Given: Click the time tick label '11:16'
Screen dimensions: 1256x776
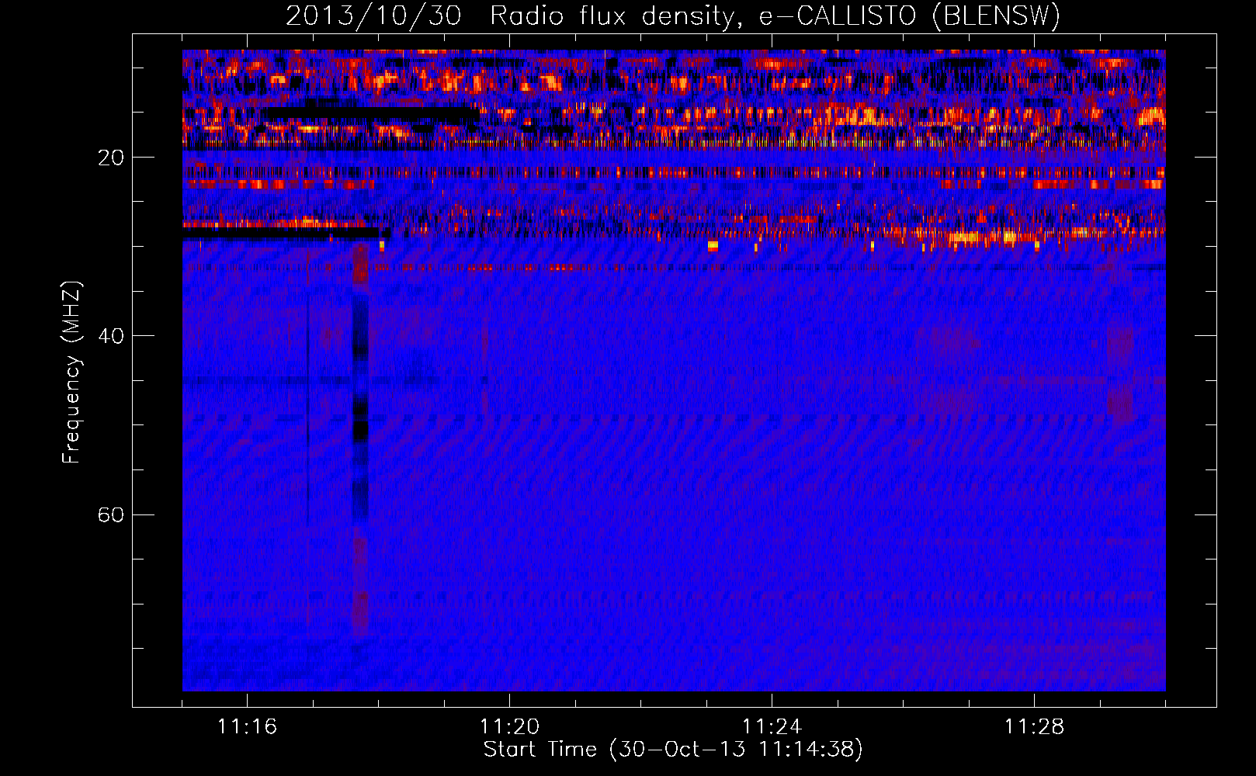Looking at the screenshot, I should pyautogui.click(x=247, y=726).
